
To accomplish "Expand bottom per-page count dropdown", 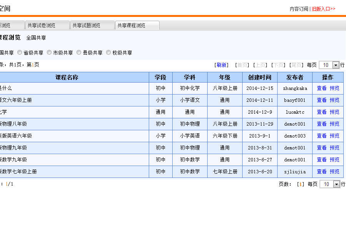I will pyautogui.click(x=336, y=184).
